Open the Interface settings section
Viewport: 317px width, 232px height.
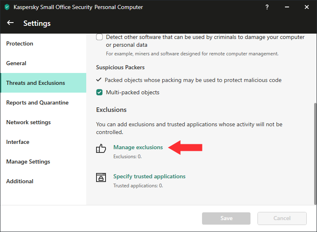43,142
